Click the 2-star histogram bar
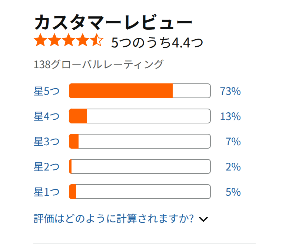The height and width of the screenshot is (245, 289). tap(140, 166)
